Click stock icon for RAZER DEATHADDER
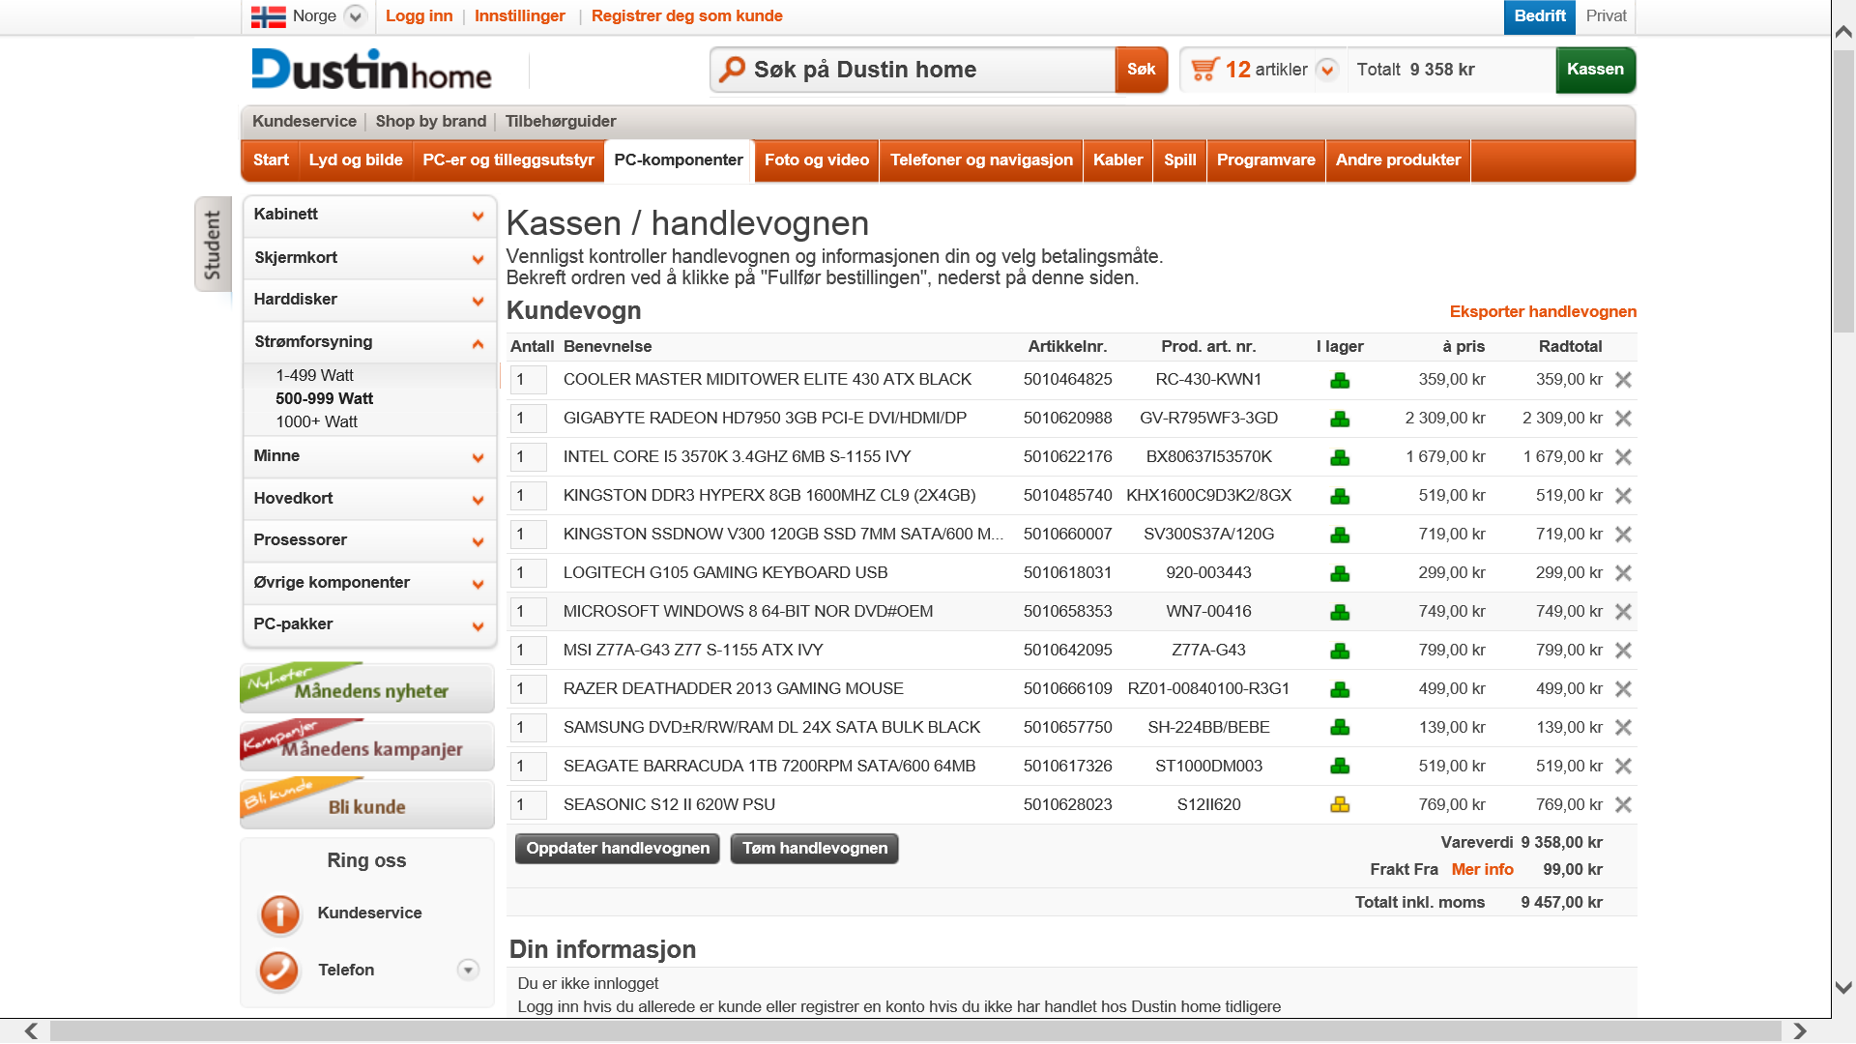The image size is (1856, 1044). tap(1340, 689)
